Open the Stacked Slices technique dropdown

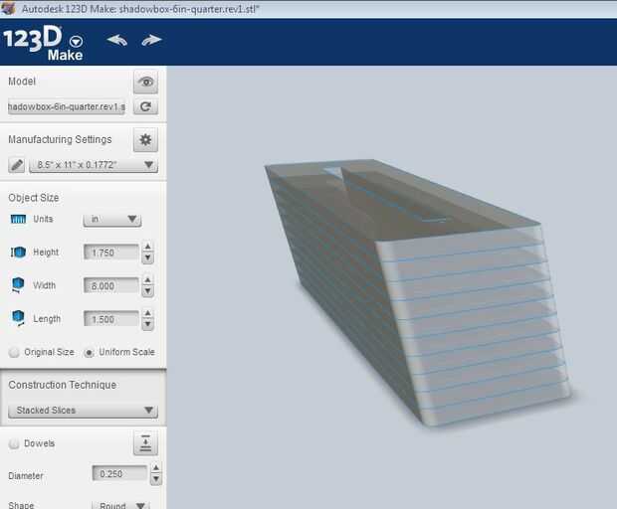tap(83, 411)
